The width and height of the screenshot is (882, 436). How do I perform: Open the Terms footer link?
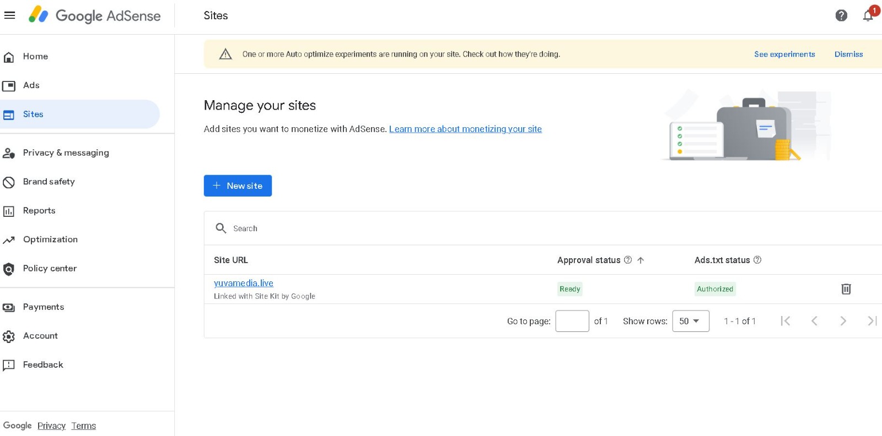click(83, 426)
